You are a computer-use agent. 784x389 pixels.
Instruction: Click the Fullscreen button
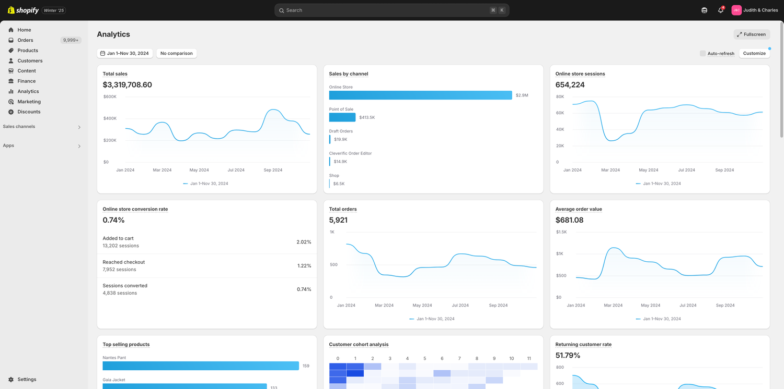(752, 34)
